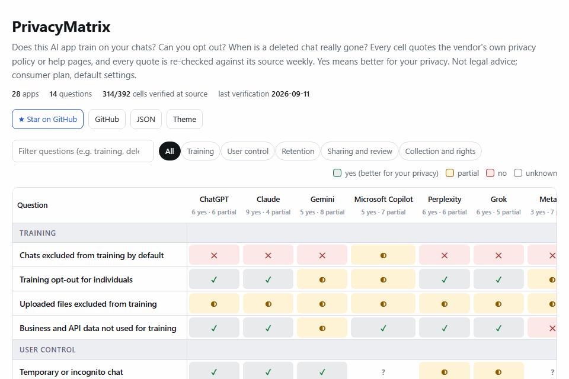The width and height of the screenshot is (569, 379).
Task: Open Gemini's temporary chat check cell
Action: (322, 371)
